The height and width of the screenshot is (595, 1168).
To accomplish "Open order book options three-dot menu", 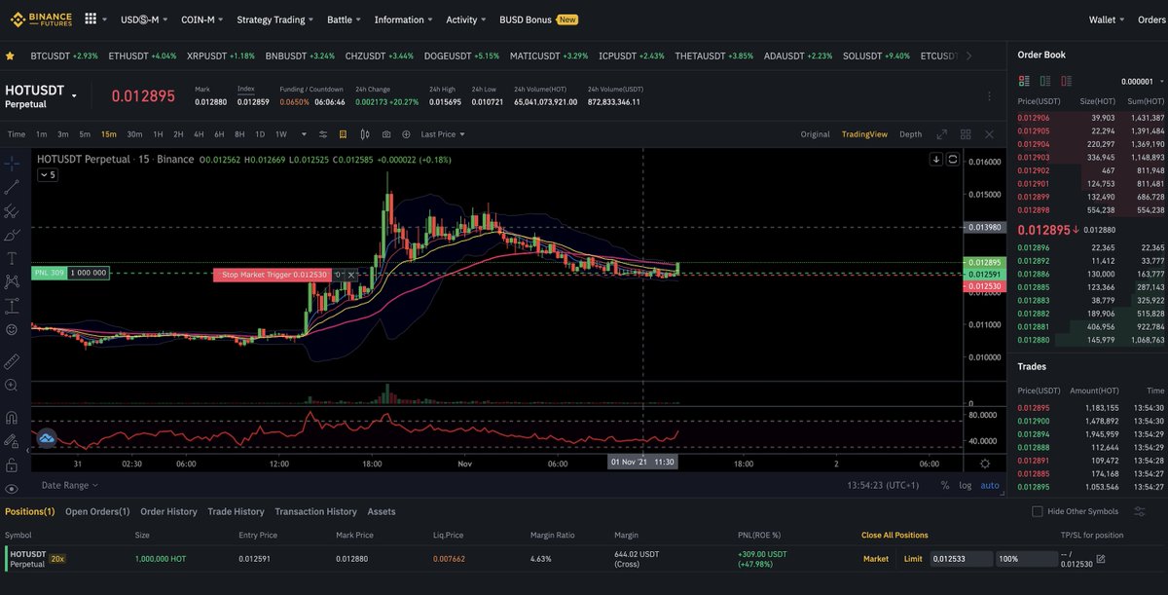I will click(x=990, y=95).
